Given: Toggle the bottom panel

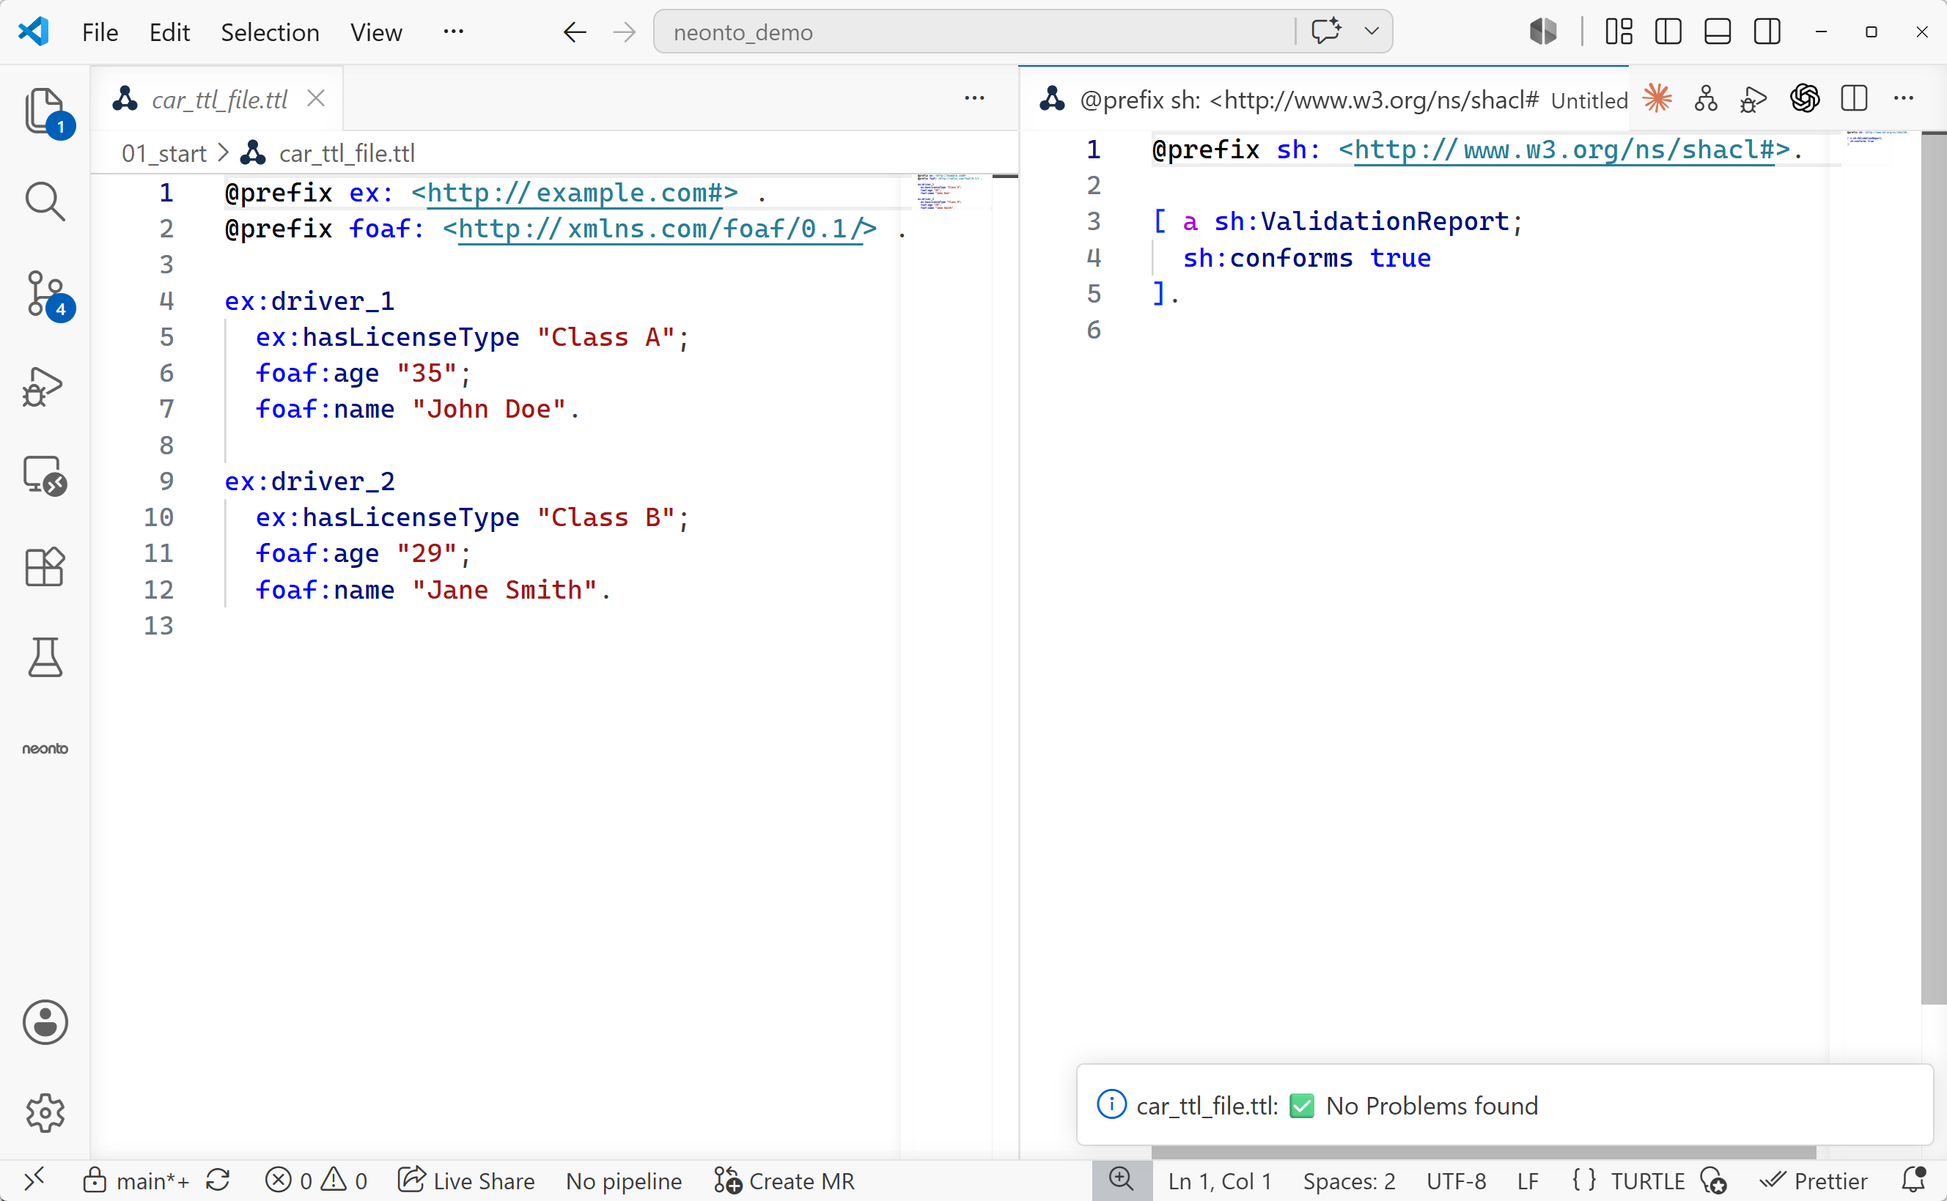Looking at the screenshot, I should pos(1718,32).
